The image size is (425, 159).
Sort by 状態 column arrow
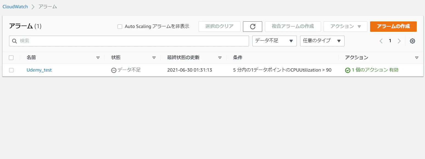pos(154,58)
